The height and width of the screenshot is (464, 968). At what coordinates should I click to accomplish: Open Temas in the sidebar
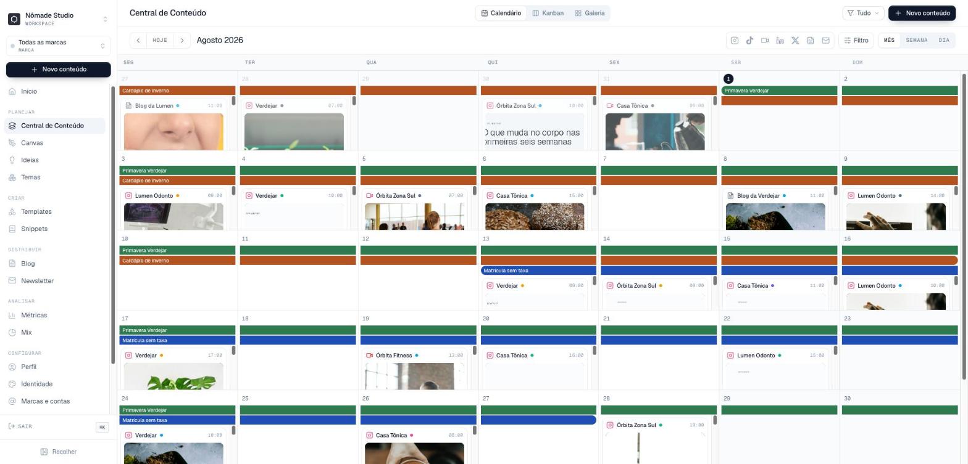(x=56, y=177)
